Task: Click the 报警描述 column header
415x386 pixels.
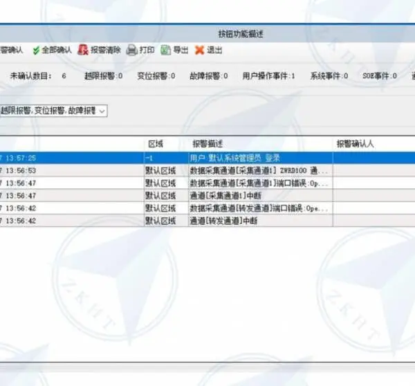Action: pyautogui.click(x=207, y=144)
